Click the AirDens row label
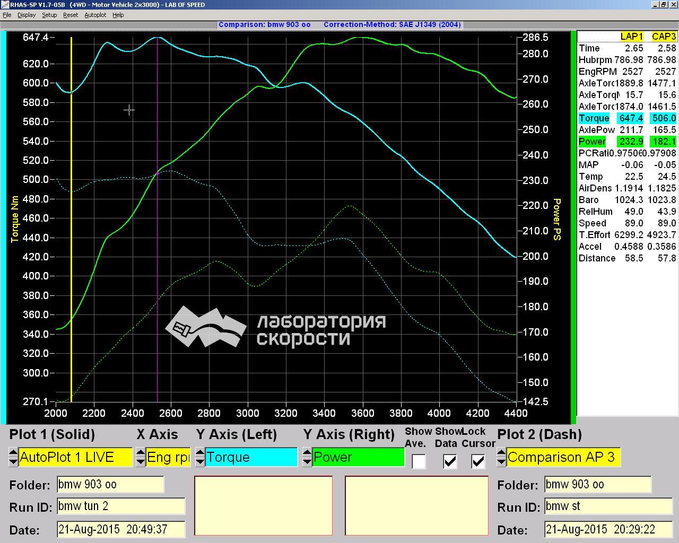The height and width of the screenshot is (543, 679). tap(595, 188)
